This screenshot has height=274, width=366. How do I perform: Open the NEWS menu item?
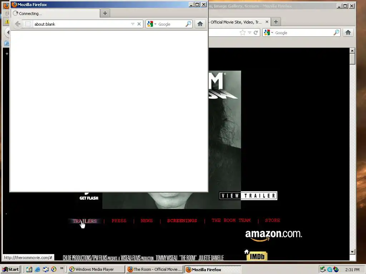[147, 220]
